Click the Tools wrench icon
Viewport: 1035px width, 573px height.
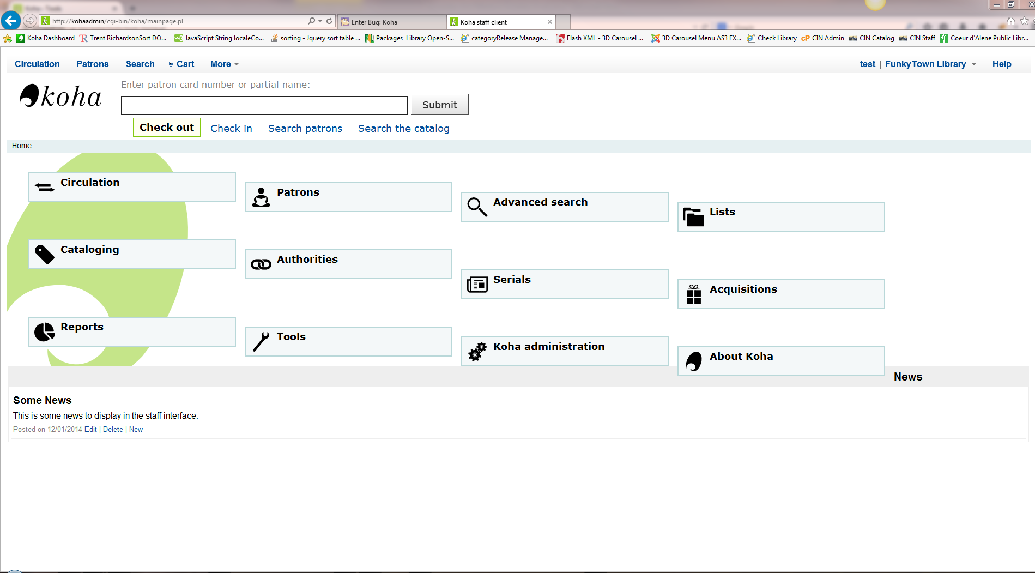point(261,342)
